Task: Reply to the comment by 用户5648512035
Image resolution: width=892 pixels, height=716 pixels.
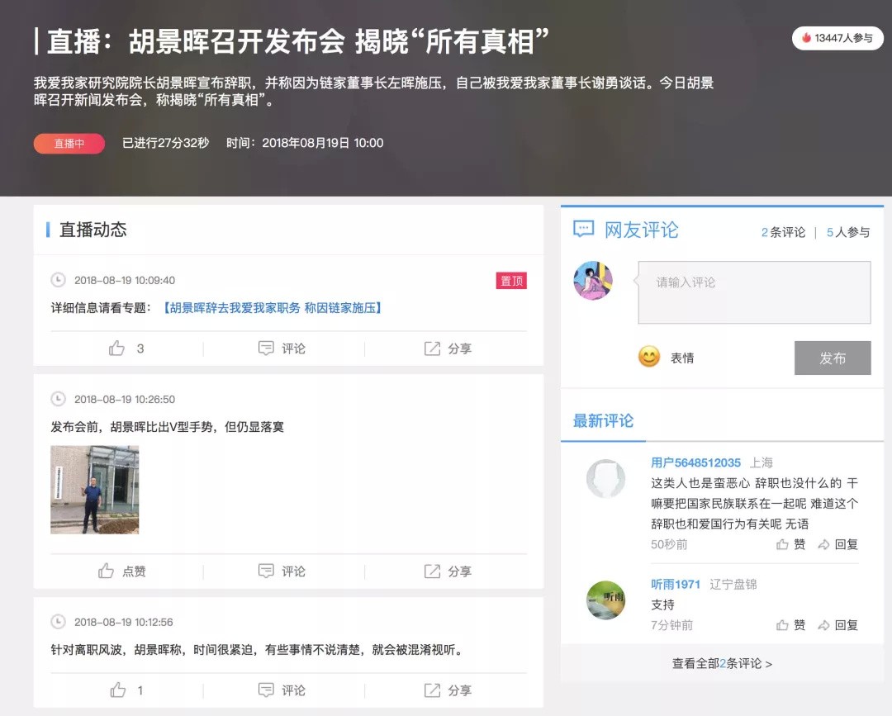Action: (x=837, y=544)
